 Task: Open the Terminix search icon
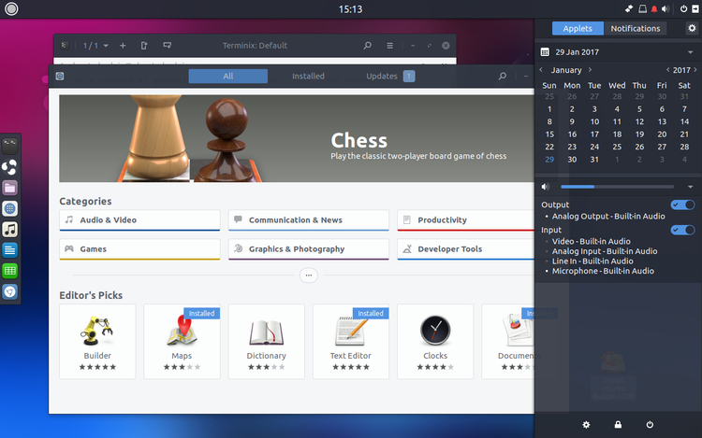click(x=367, y=46)
